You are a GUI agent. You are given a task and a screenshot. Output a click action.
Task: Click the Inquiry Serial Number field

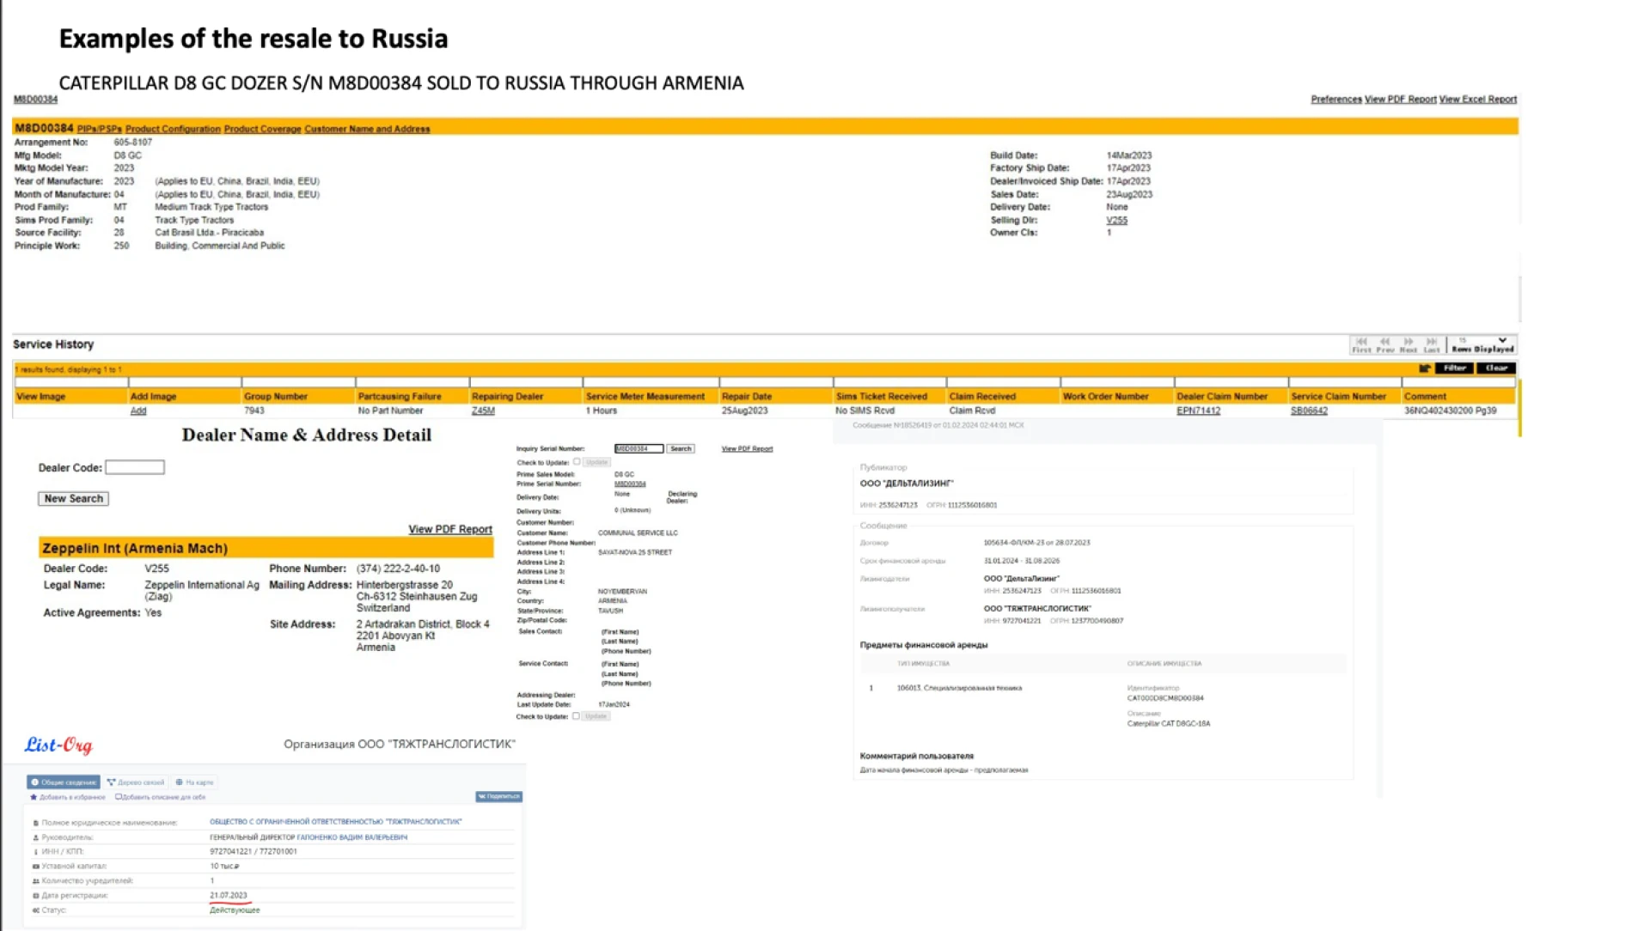coord(639,448)
